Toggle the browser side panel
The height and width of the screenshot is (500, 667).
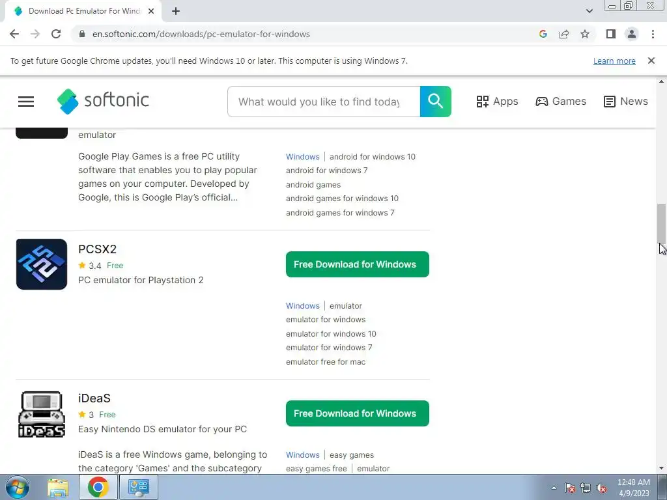point(611,34)
